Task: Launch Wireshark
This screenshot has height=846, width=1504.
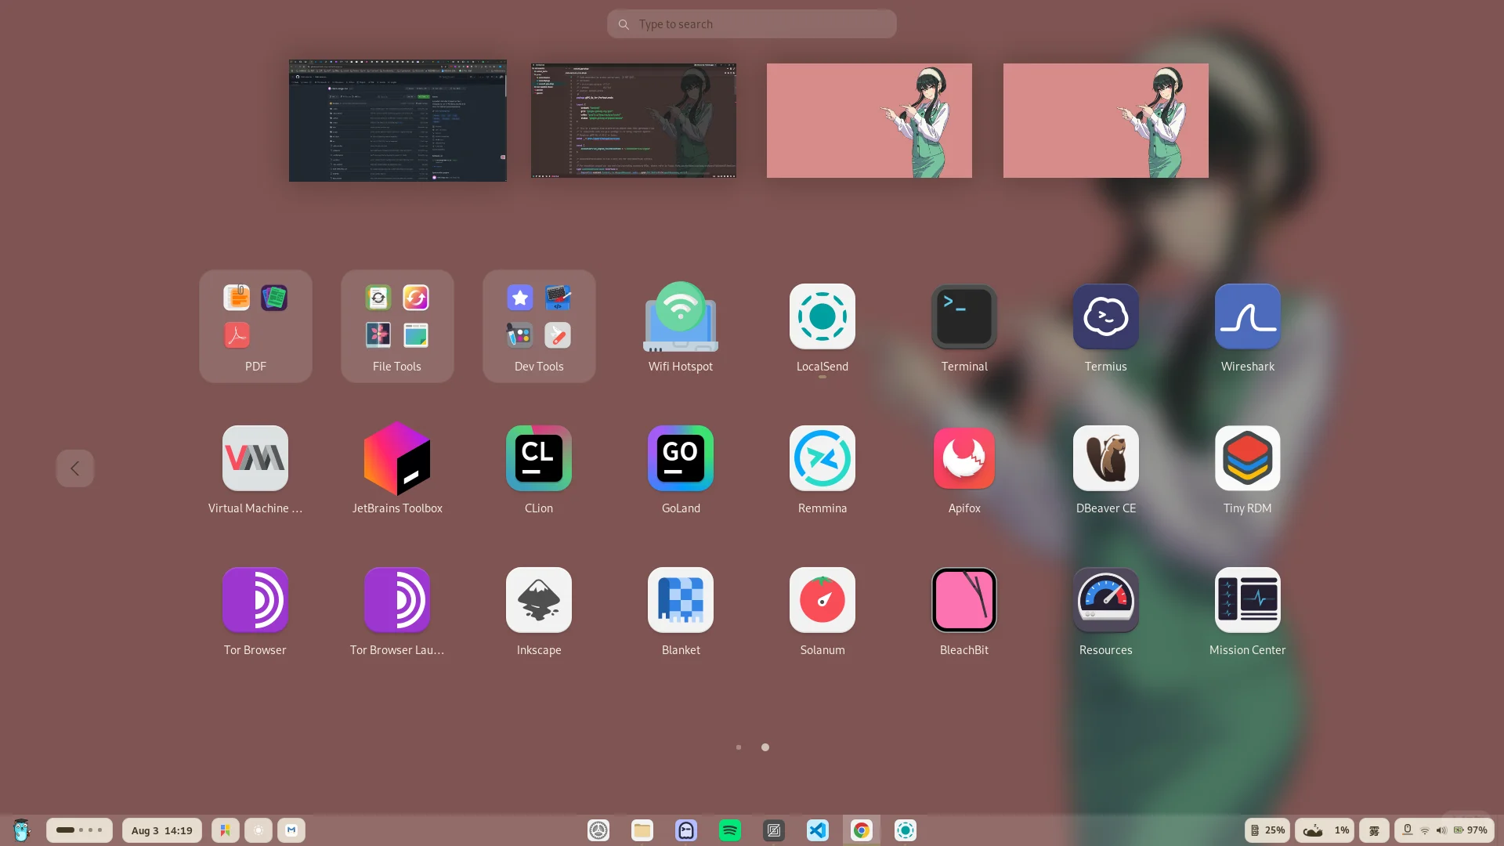Action: point(1246,316)
